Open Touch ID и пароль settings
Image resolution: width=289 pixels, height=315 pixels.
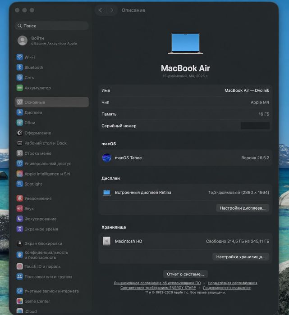click(x=52, y=266)
